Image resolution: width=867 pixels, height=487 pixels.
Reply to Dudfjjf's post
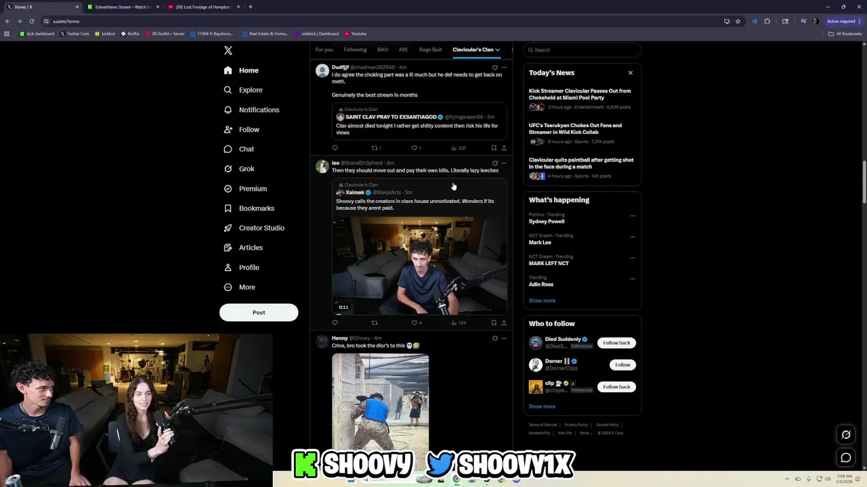pos(335,147)
